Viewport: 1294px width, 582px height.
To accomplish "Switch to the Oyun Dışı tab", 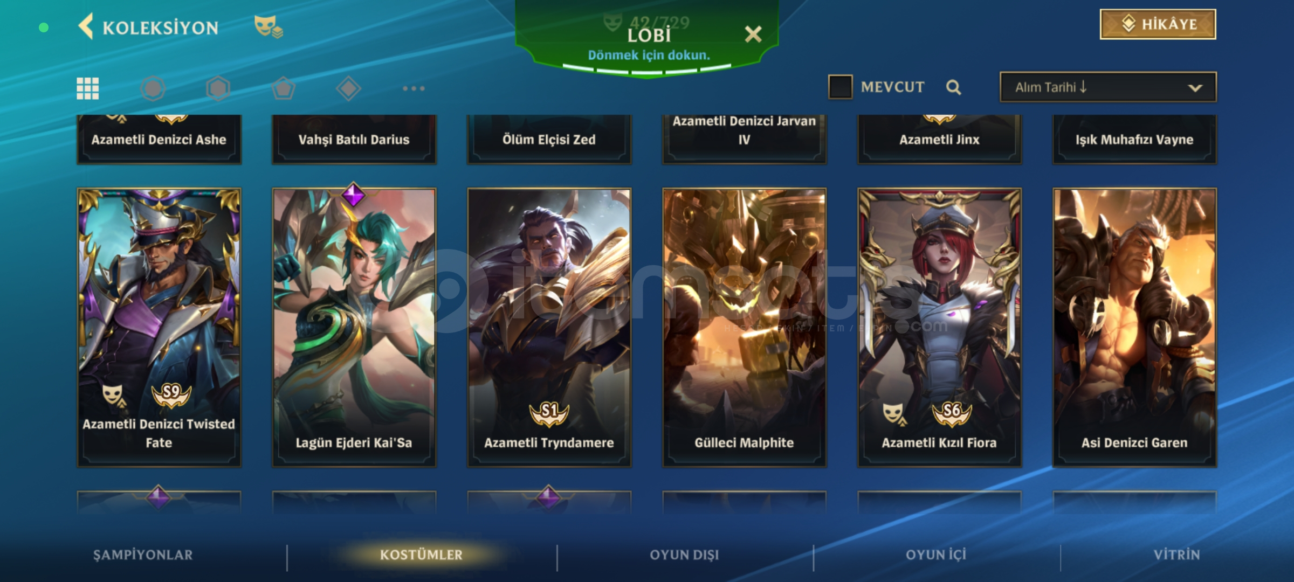I will [x=684, y=555].
